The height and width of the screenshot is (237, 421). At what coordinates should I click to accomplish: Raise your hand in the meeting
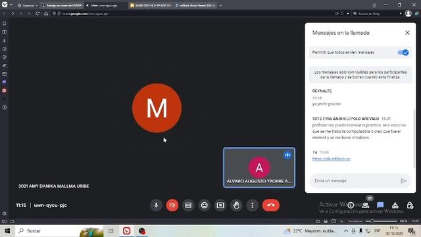pyautogui.click(x=236, y=205)
